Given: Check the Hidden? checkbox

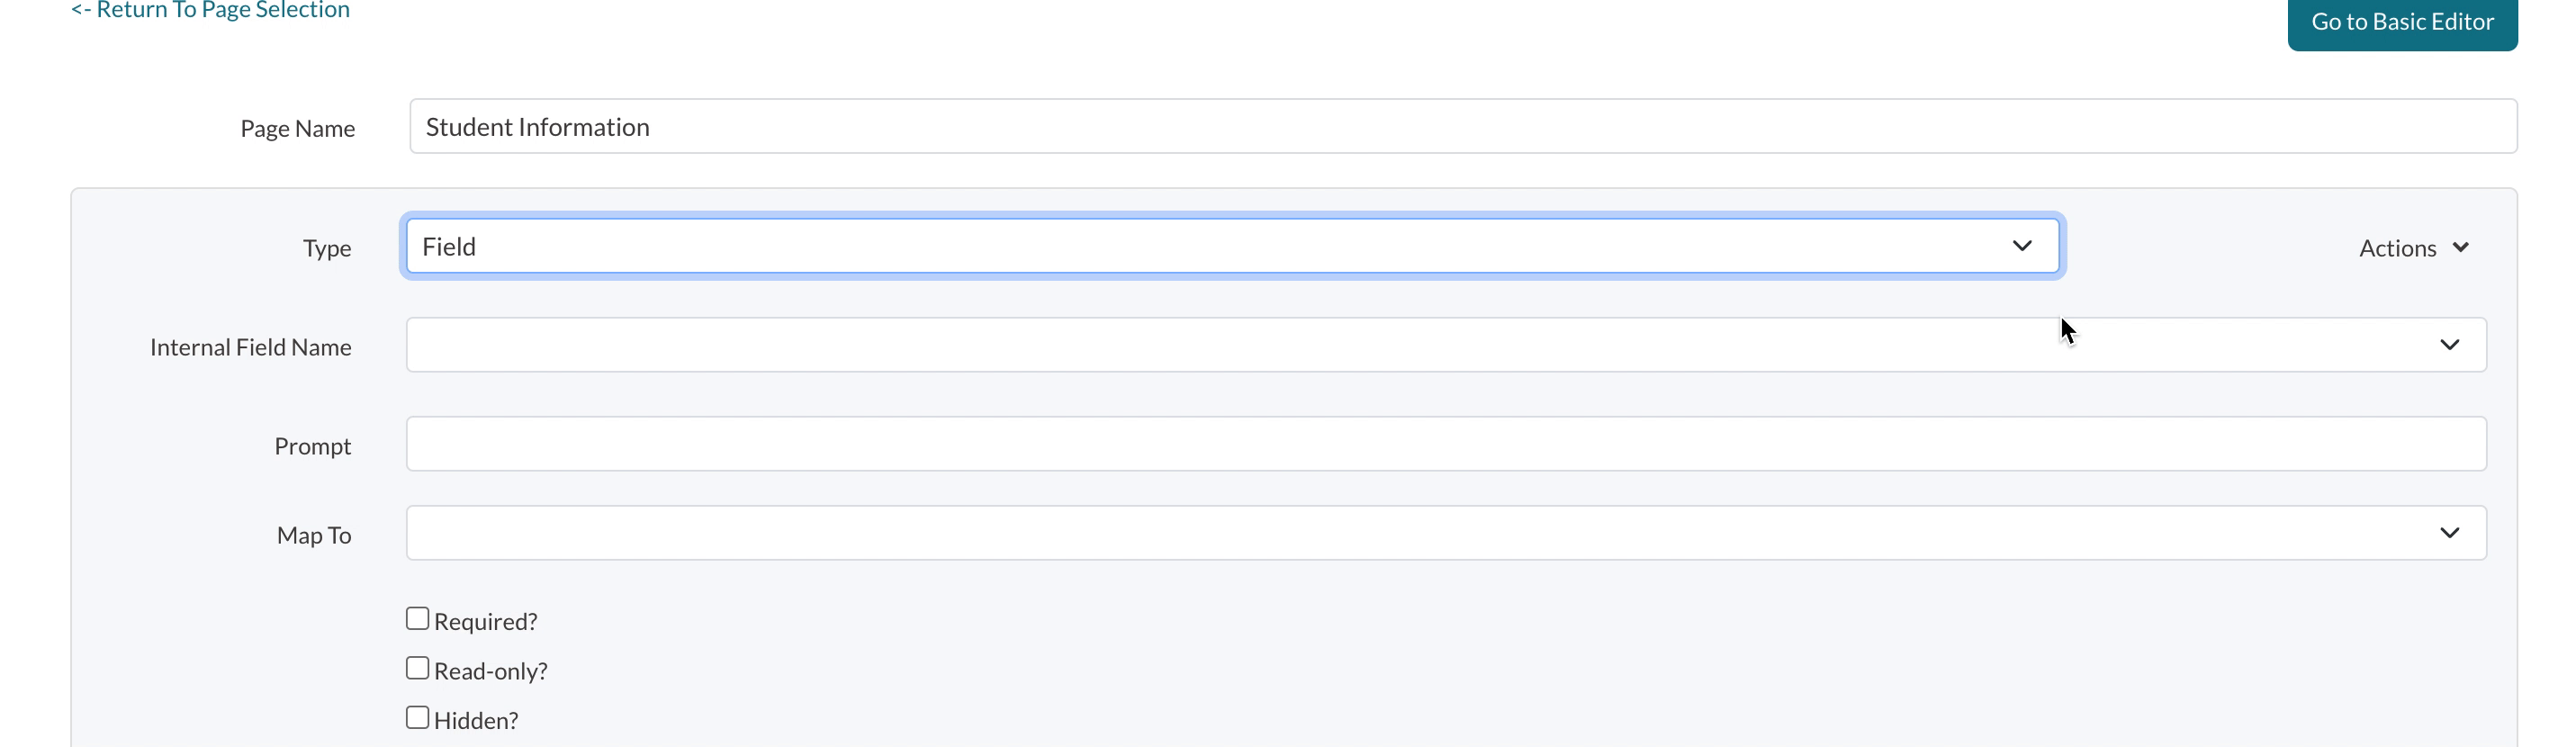Looking at the screenshot, I should tap(417, 717).
